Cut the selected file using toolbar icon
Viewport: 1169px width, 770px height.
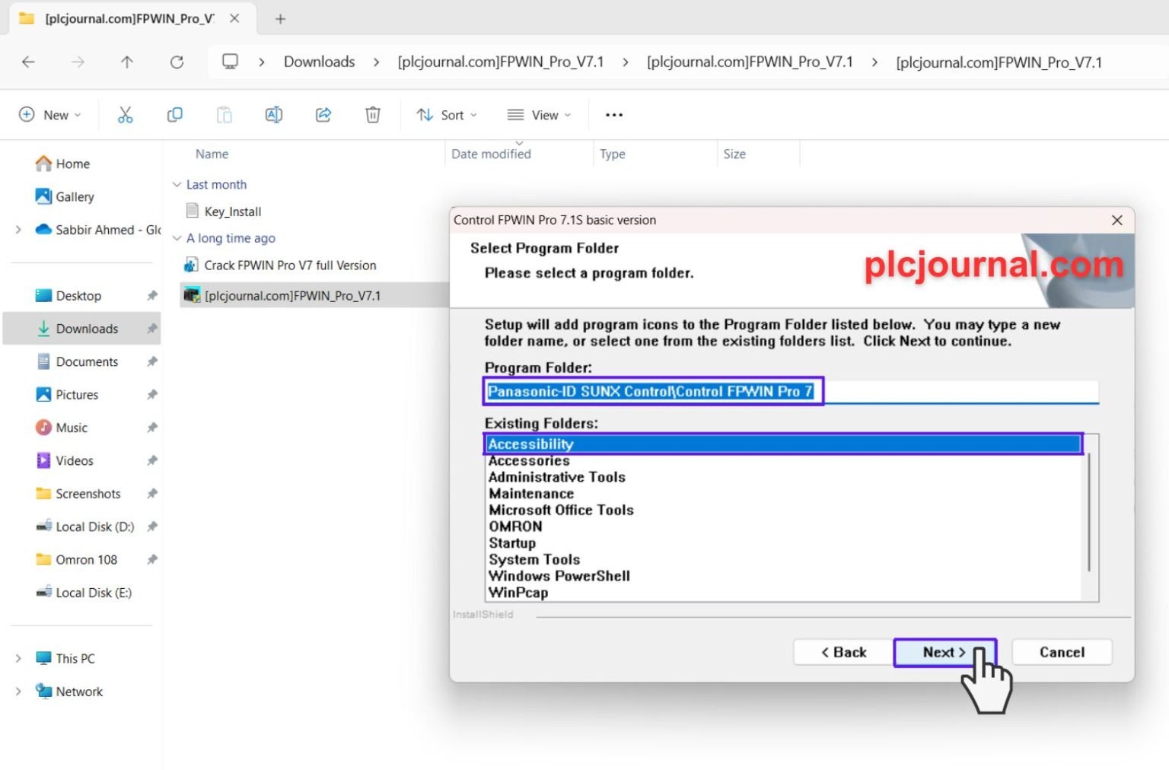click(x=125, y=114)
